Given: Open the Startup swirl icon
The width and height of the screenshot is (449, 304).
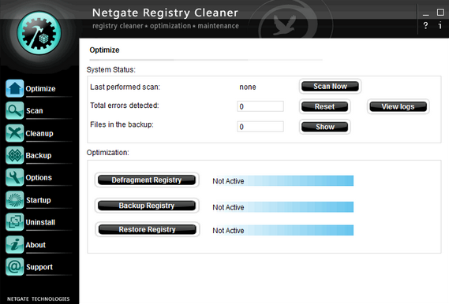Looking at the screenshot, I should pos(15,200).
